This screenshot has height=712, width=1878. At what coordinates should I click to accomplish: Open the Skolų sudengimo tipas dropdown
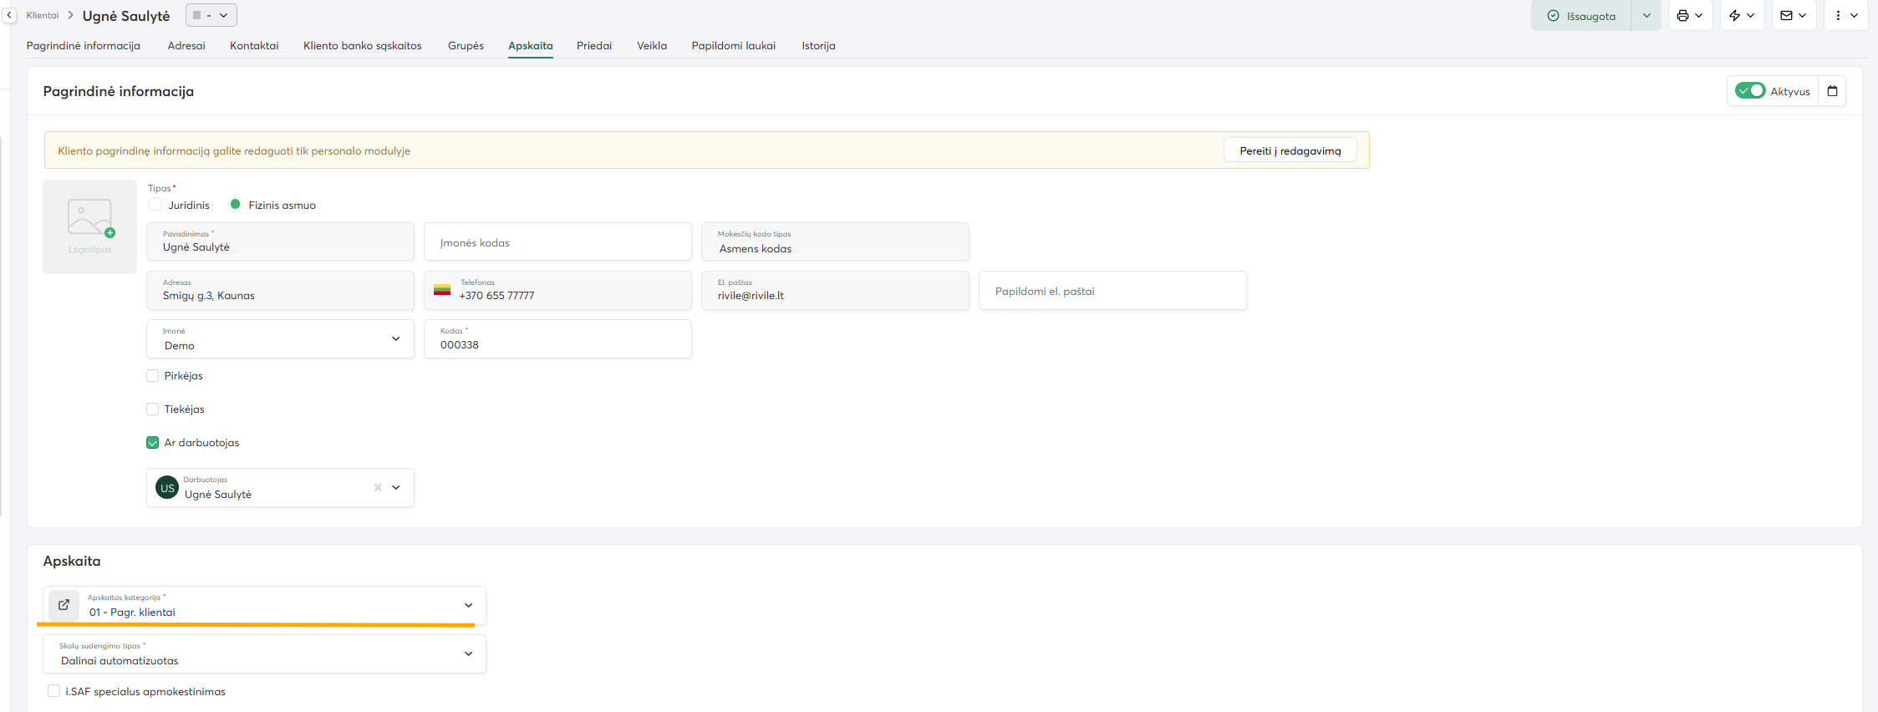pyautogui.click(x=468, y=654)
